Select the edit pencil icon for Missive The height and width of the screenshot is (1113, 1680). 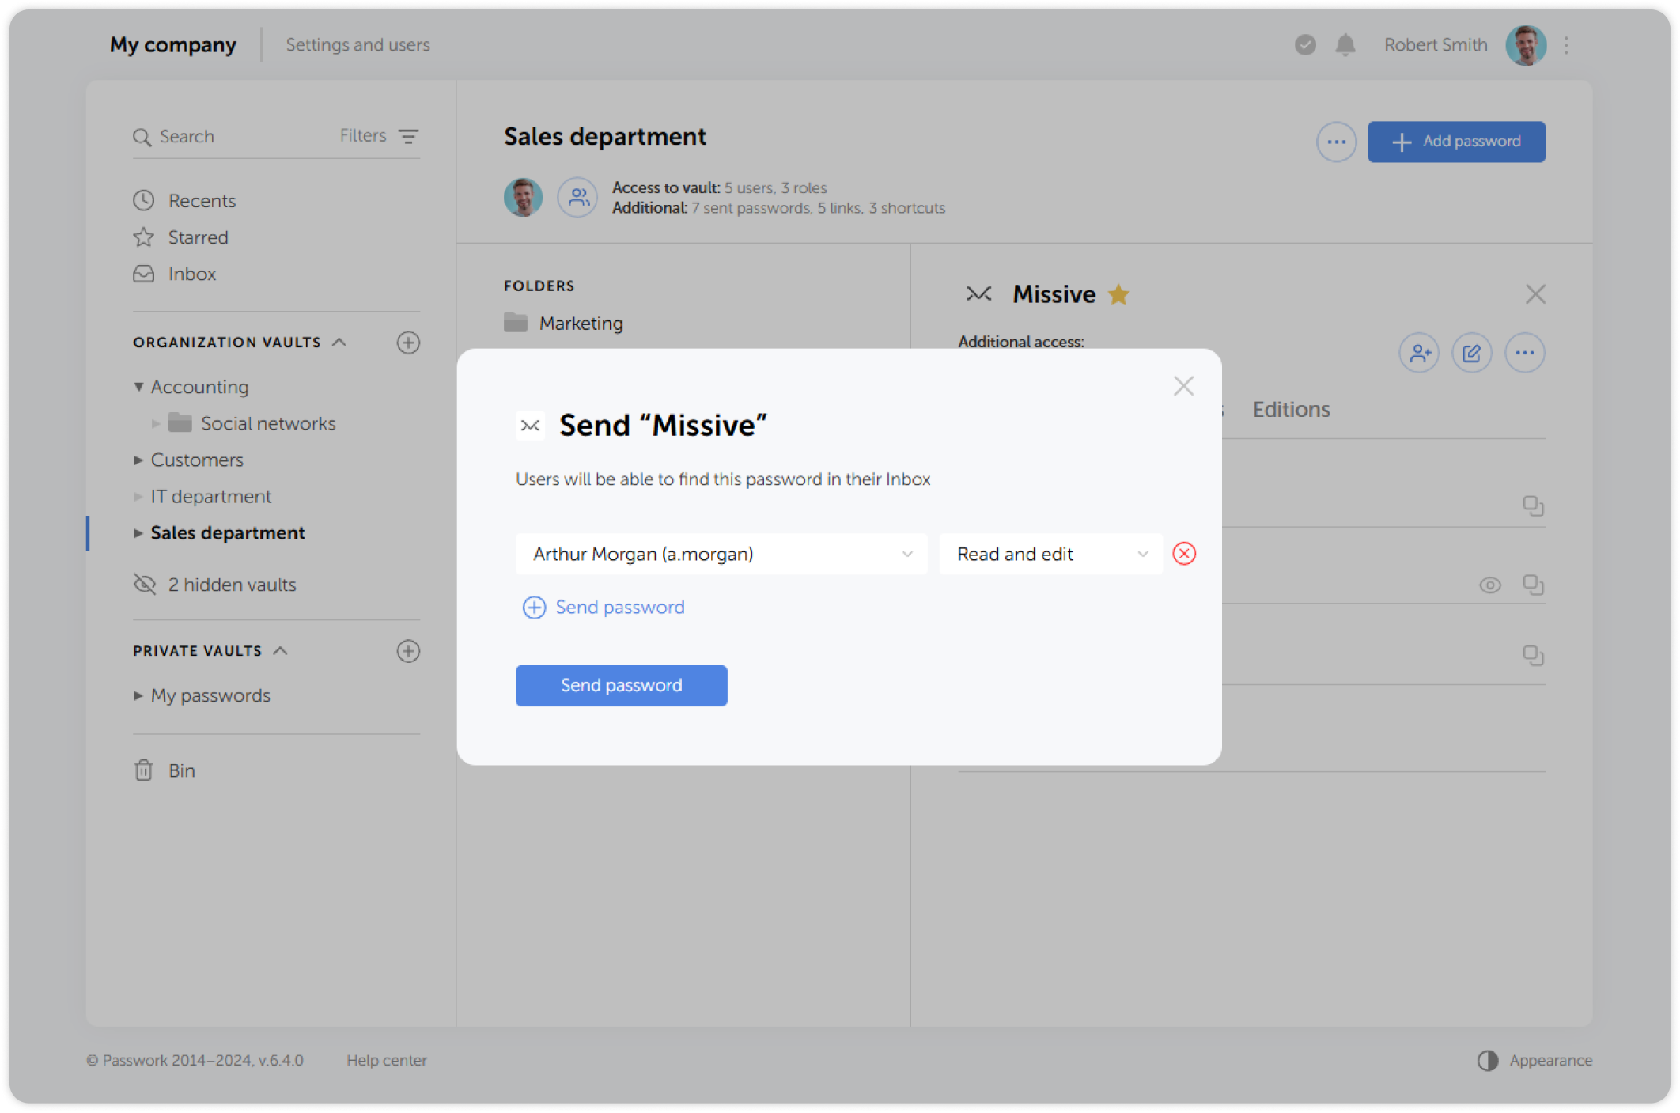point(1471,353)
